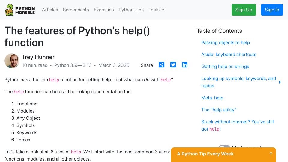Jump to Stuck without Internet section
Screen dimensions: 288x162
click(x=238, y=125)
